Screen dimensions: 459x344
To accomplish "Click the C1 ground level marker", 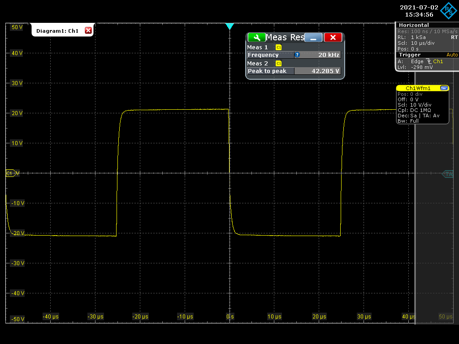I will coord(12,173).
